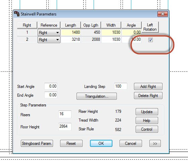Open Reference dropdown for flight 2
This screenshot has width=188, height=161.
point(49,40)
